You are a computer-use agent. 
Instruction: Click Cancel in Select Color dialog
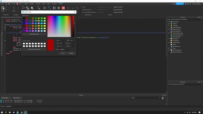coord(71,53)
